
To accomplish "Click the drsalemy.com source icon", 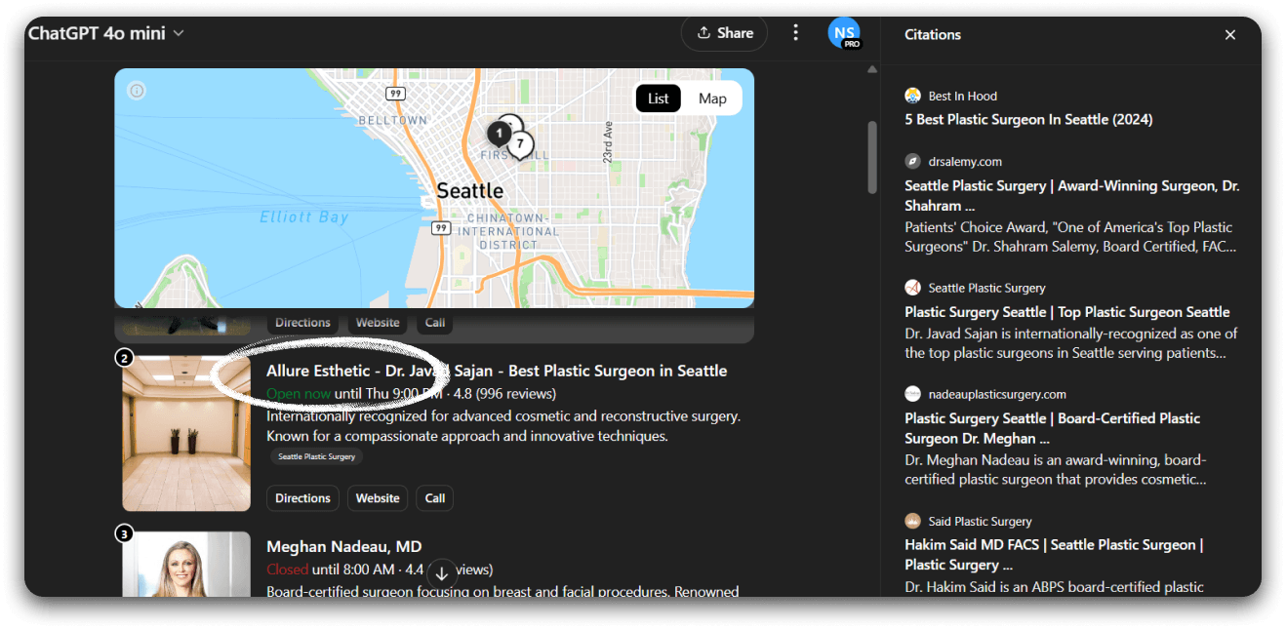I will click(x=912, y=162).
